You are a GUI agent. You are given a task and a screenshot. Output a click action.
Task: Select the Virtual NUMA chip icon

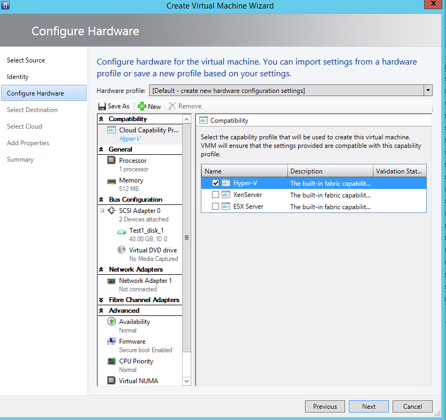point(112,380)
